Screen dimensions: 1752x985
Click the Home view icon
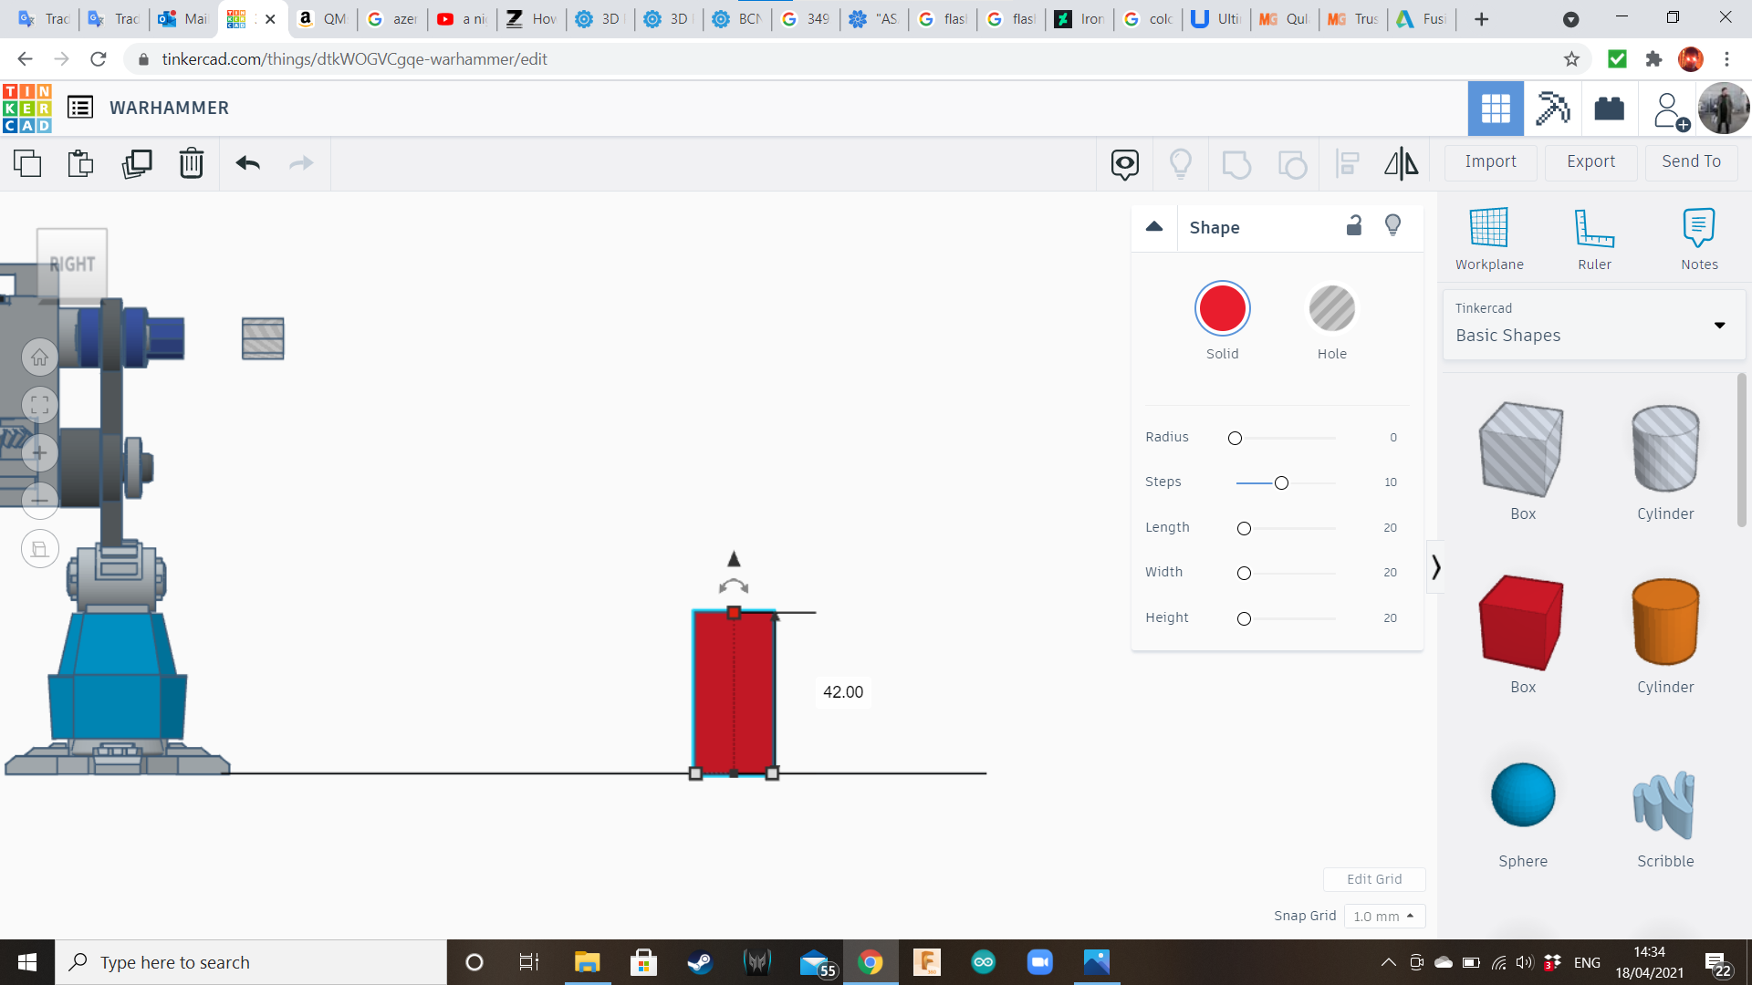click(x=39, y=358)
